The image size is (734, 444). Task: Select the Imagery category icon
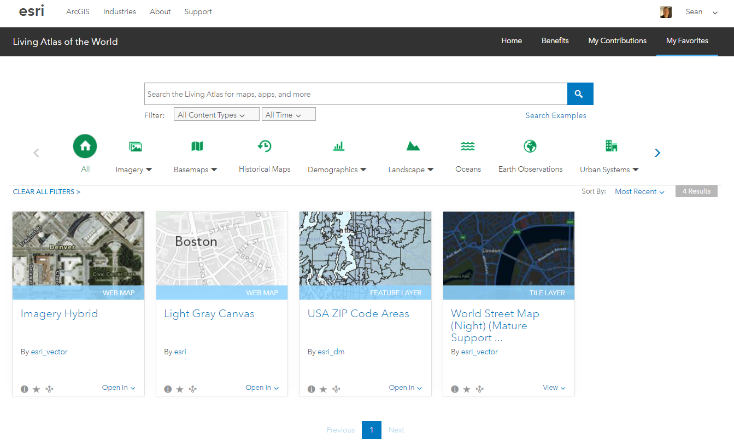point(136,146)
